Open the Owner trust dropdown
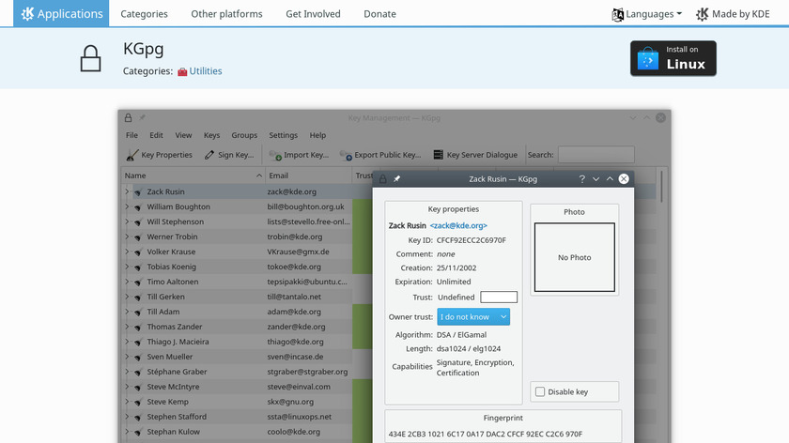 [473, 317]
